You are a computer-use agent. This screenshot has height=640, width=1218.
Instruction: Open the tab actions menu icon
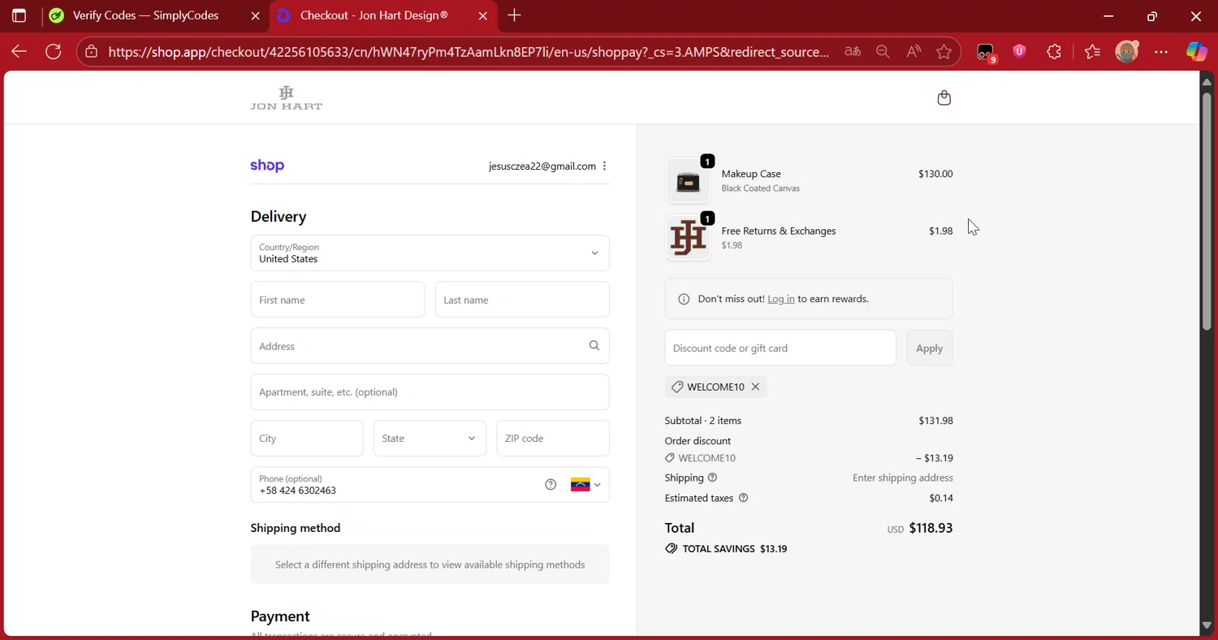(19, 15)
